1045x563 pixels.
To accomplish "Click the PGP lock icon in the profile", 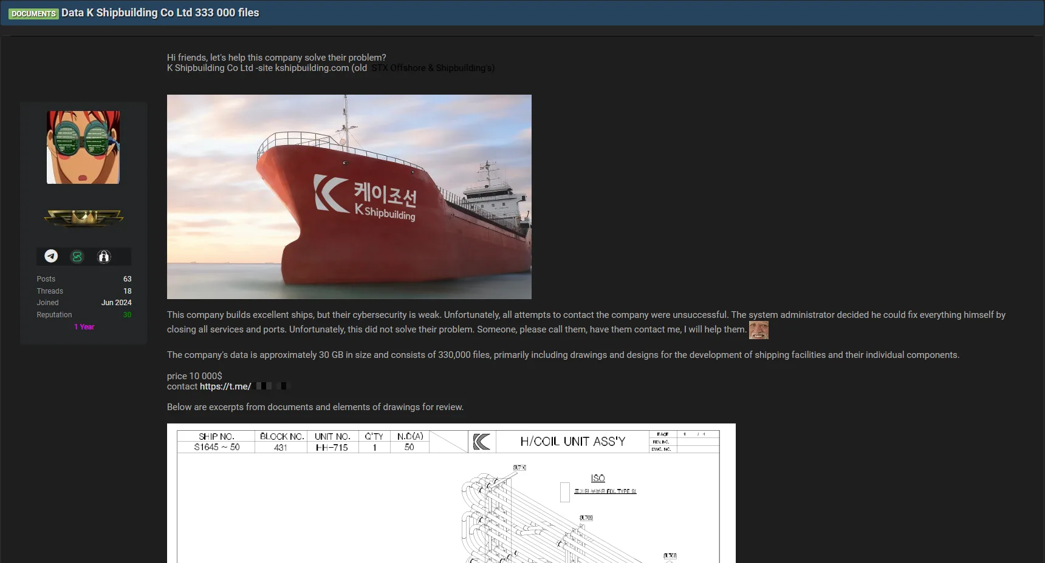I will (x=104, y=257).
